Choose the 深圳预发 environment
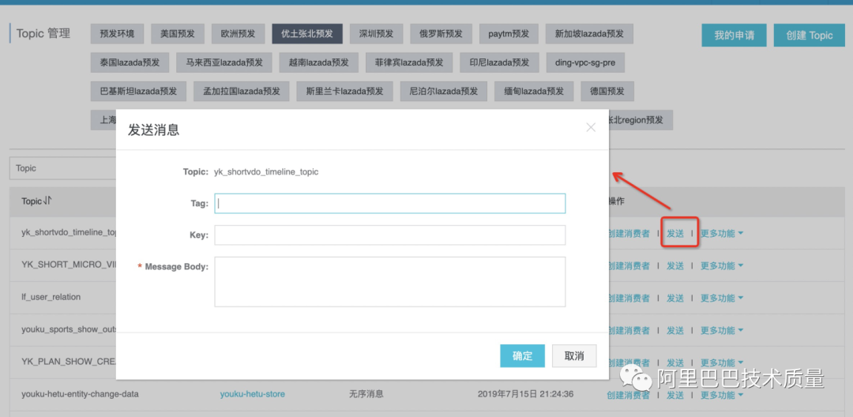This screenshot has width=853, height=417. coord(376,34)
